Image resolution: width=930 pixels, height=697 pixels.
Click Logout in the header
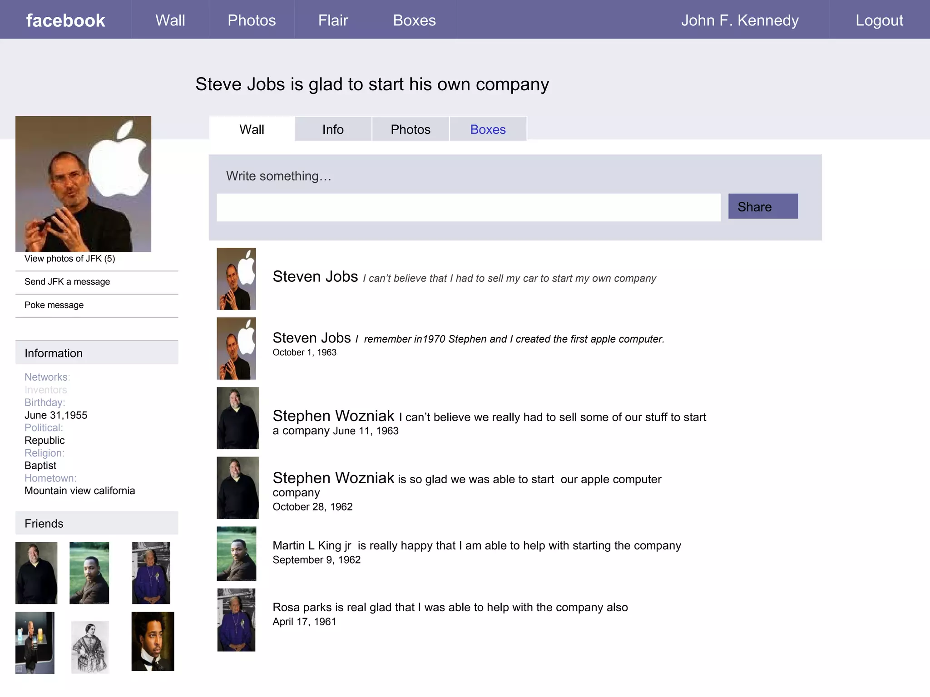(879, 20)
